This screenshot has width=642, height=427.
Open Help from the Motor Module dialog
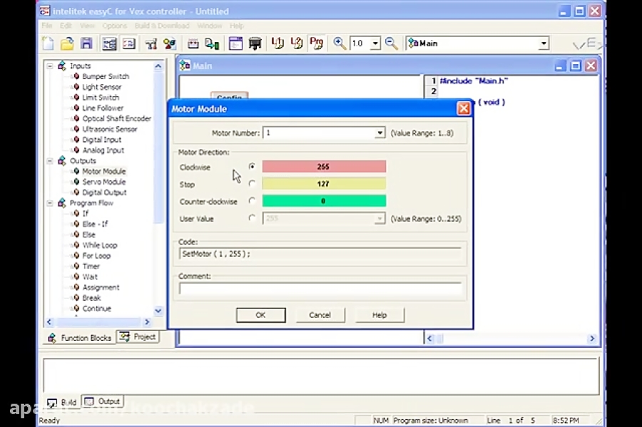[379, 314]
